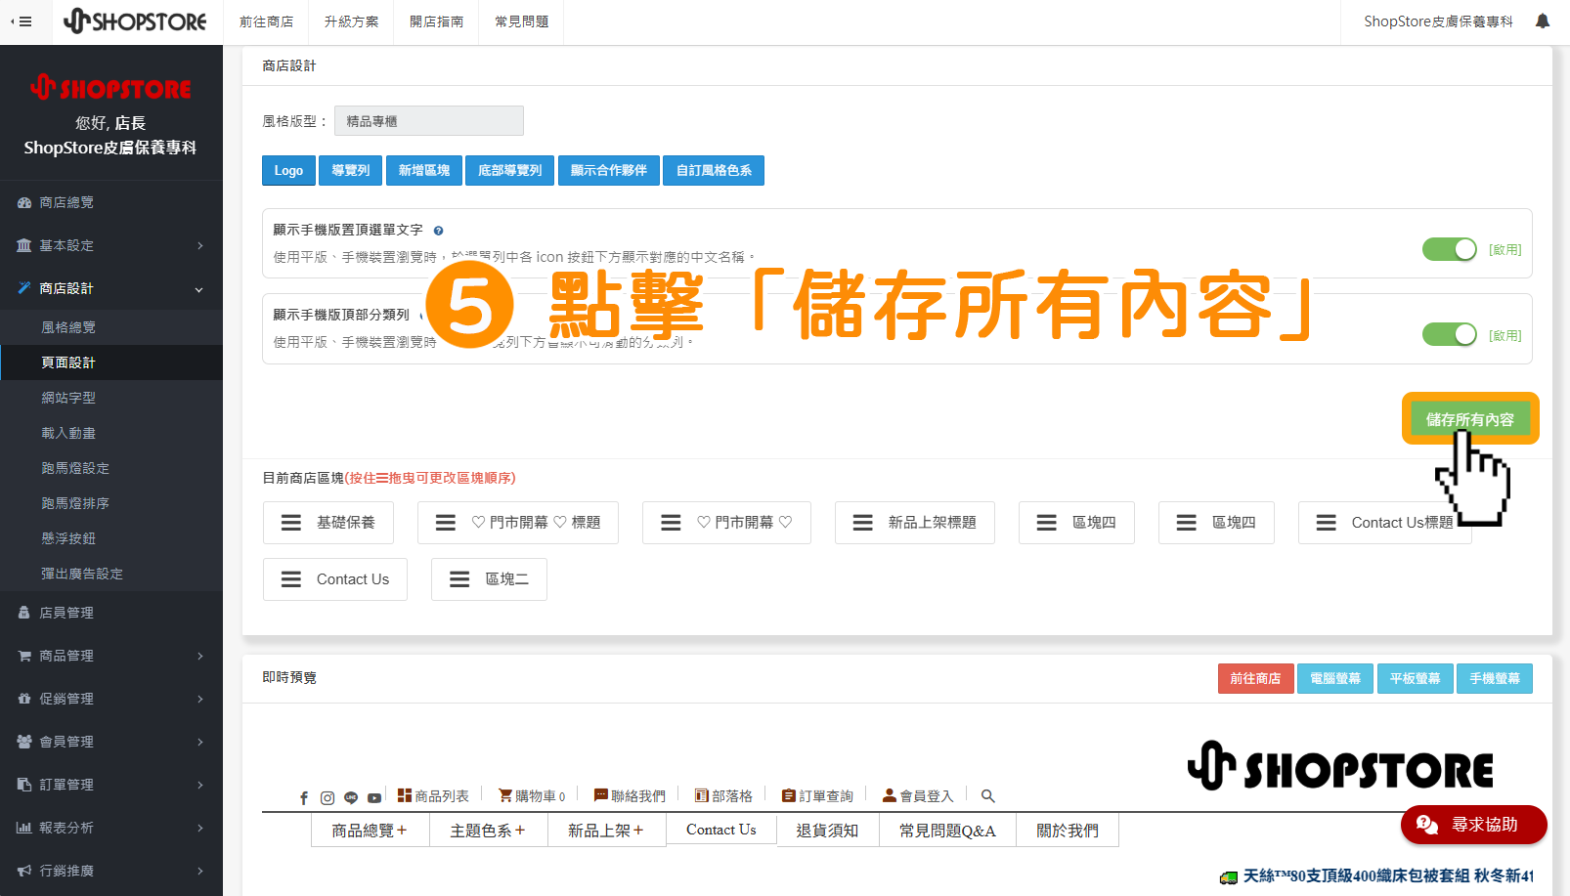Viewport: 1570px width, 896px height.
Task: Click the Instagram icon in store preview
Action: (x=327, y=796)
